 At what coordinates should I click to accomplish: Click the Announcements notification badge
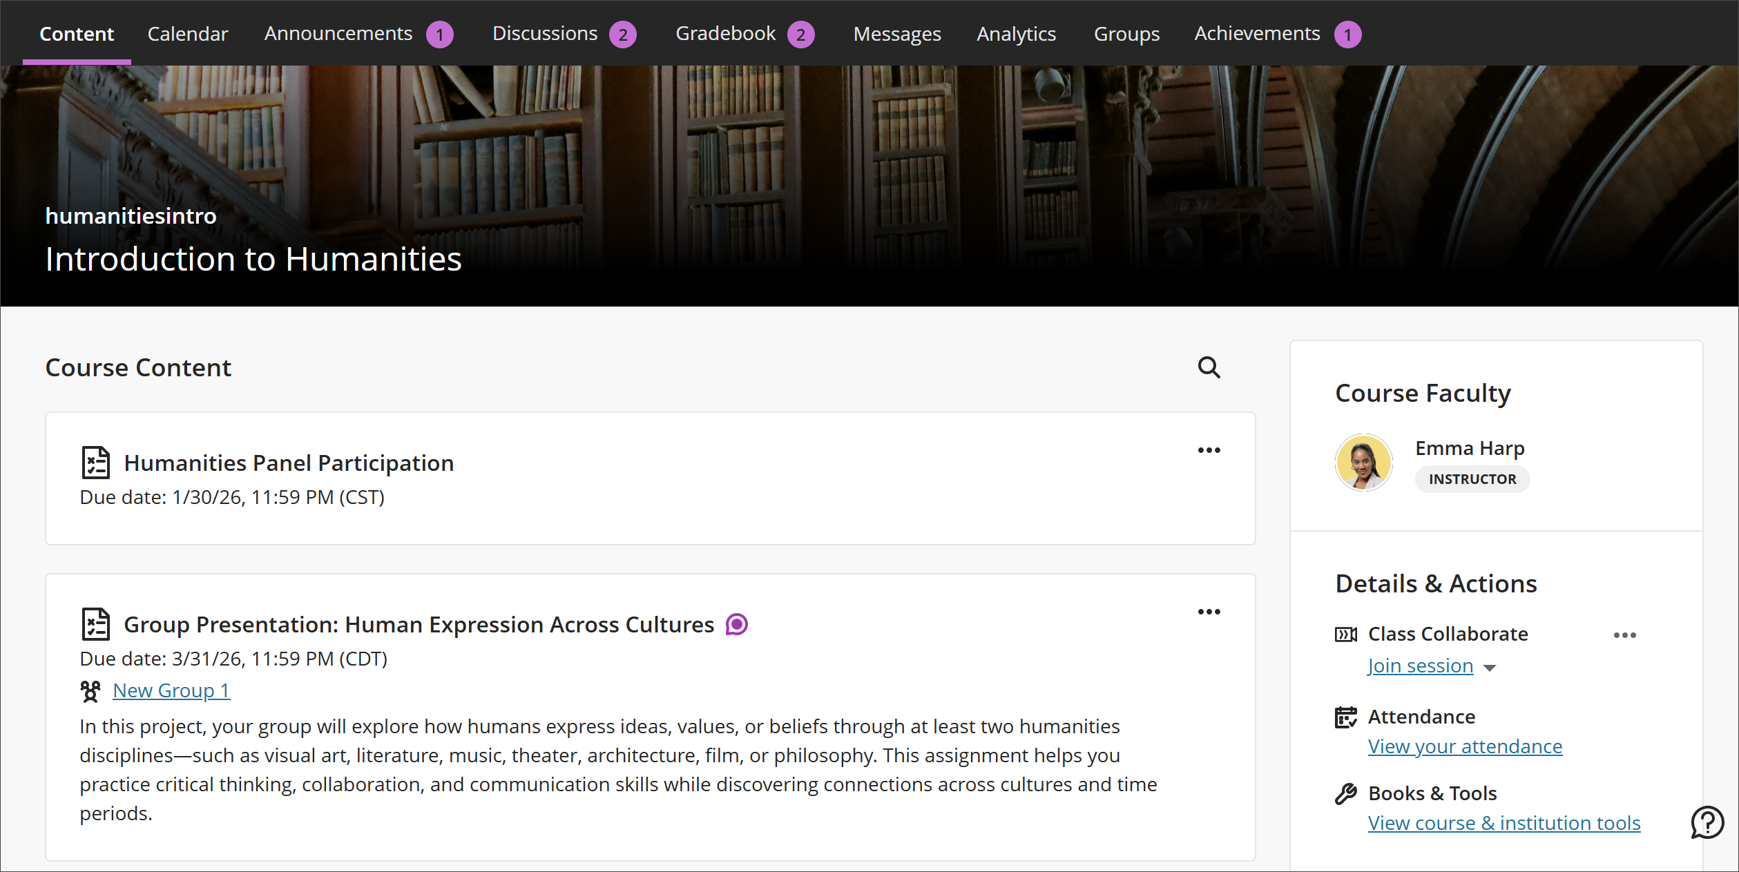pyautogui.click(x=440, y=33)
